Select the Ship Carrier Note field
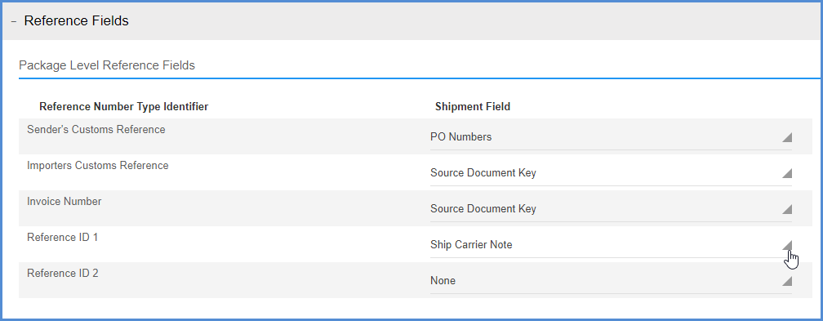This screenshot has height=321, width=823. [611, 245]
